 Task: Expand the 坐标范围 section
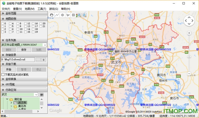(24, 13)
